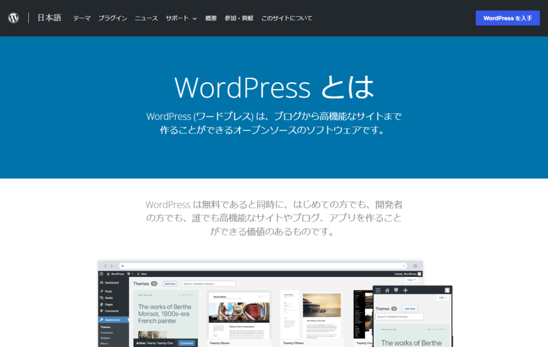This screenshot has width=548, height=347.
Task: Click the Posts pushpin icon in the sidebar
Action: (x=101, y=291)
